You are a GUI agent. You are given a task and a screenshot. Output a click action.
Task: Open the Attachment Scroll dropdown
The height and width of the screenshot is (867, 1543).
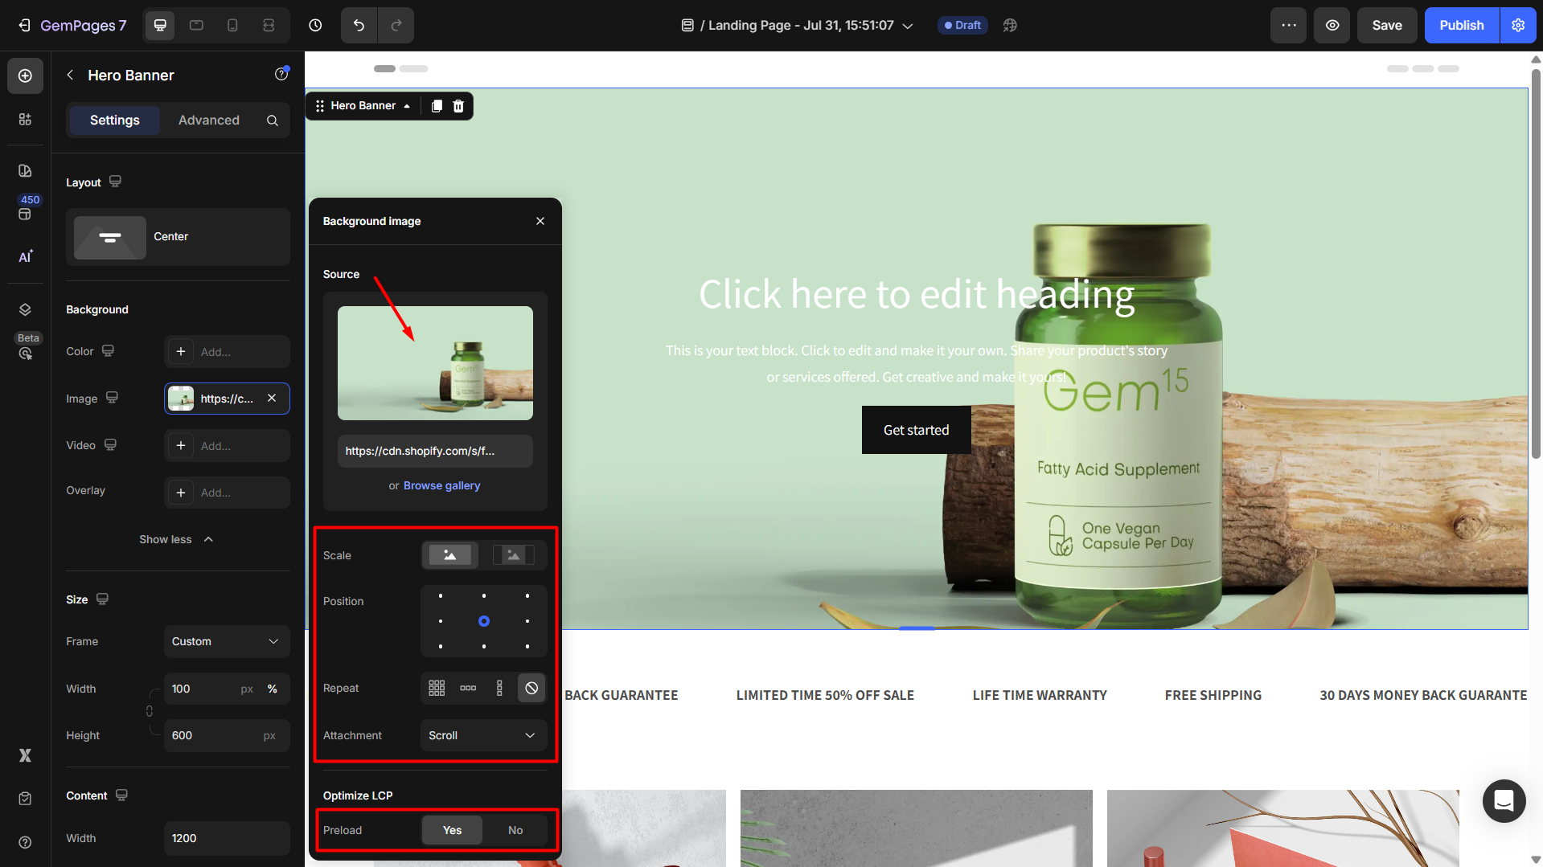point(482,735)
